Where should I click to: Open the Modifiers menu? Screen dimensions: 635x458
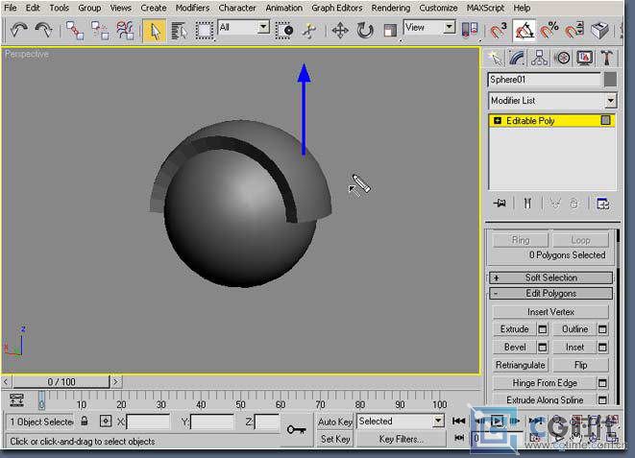(x=192, y=8)
